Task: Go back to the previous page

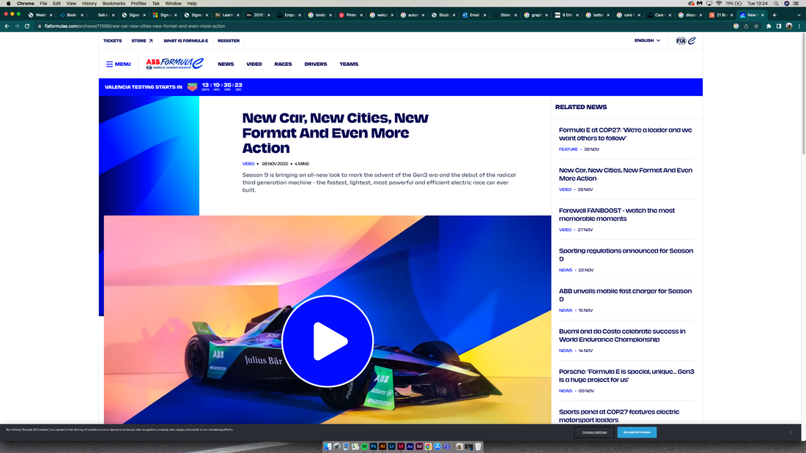Action: tap(7, 26)
